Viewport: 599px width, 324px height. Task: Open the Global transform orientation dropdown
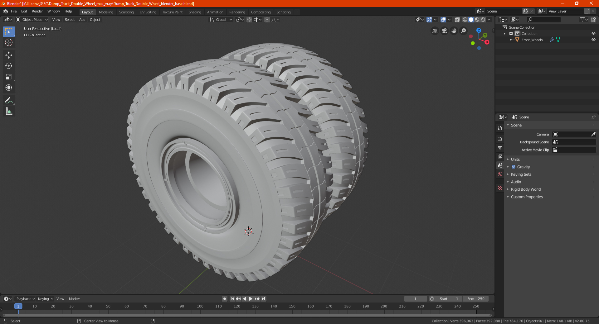click(221, 20)
